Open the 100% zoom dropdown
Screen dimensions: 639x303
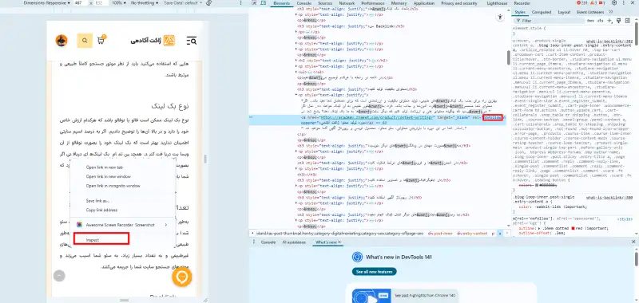click(x=119, y=3)
